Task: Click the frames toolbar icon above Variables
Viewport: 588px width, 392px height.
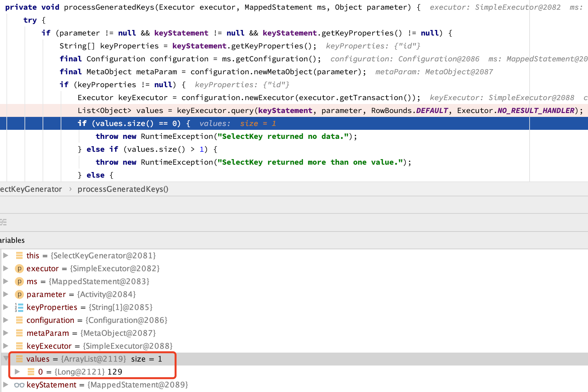Action: [3, 222]
